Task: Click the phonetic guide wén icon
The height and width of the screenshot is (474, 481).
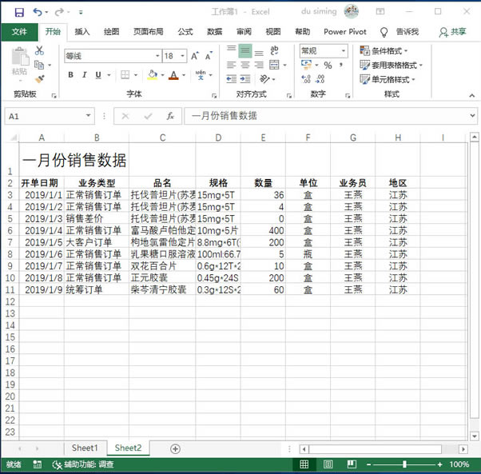Action: [201, 74]
